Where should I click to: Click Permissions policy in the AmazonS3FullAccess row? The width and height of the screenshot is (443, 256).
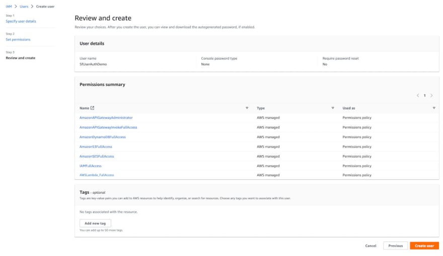click(x=357, y=147)
